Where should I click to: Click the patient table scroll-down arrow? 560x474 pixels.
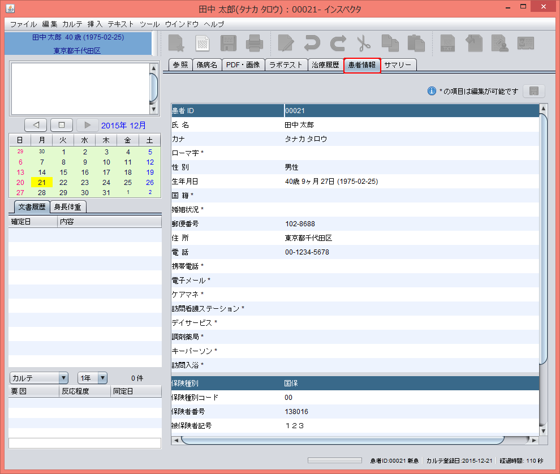click(x=544, y=430)
